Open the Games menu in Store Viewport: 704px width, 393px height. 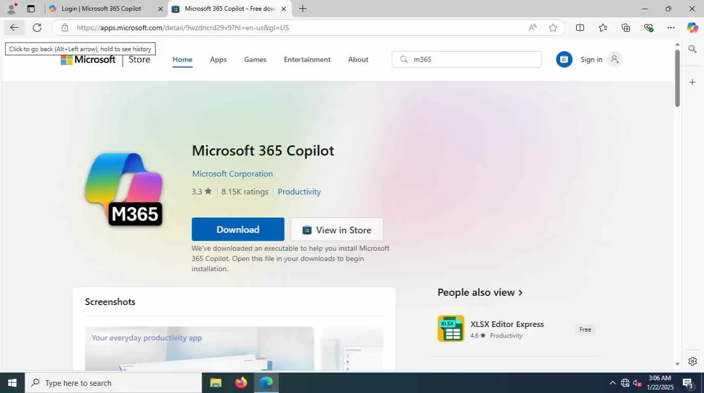(x=255, y=59)
